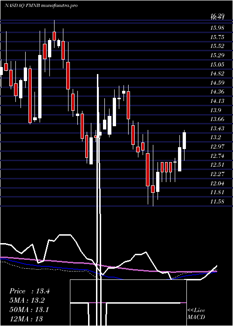Click the 12.04 price axis label

pos(217,183)
